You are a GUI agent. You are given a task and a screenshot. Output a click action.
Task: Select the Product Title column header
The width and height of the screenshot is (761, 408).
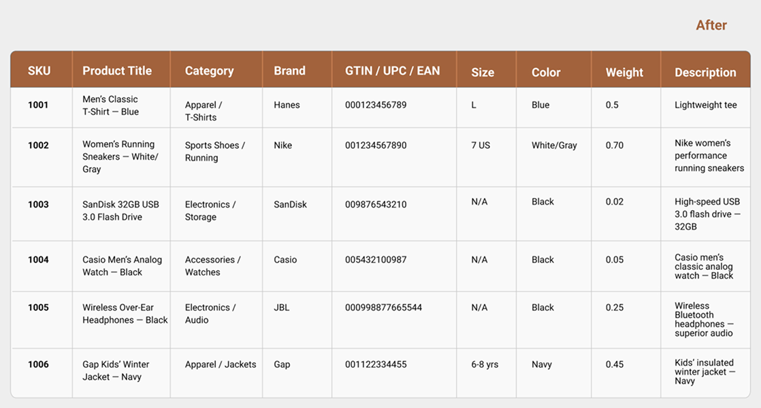pos(117,71)
